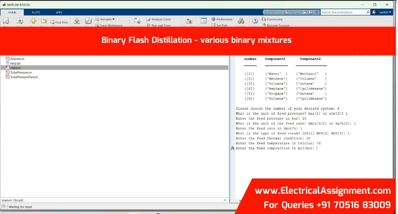Click the {'Propane'} table cell

click(276, 94)
